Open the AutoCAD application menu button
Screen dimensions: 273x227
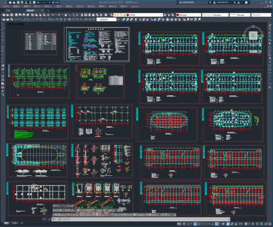(3, 2)
